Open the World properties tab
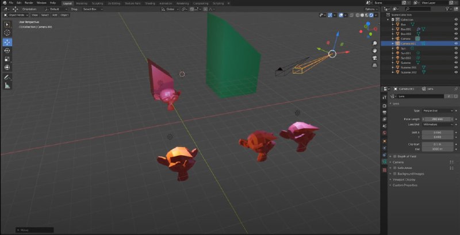Image resolution: width=460 pixels, height=235 pixels. coord(385,133)
